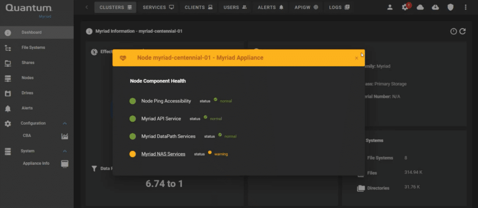Click the File Systems tree icon
Viewport: 478px width, 208px height.
coord(8,48)
